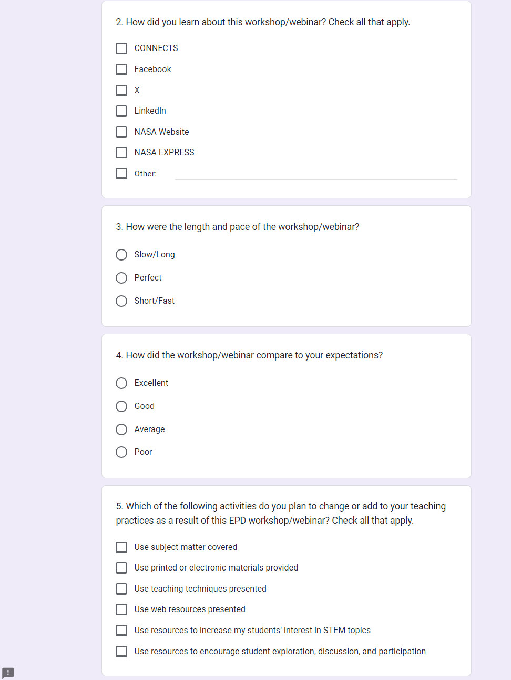This screenshot has width=511, height=680.
Task: Select Good for expectations comparison
Action: point(121,406)
